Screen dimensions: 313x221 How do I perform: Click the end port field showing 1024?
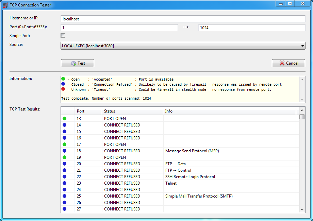pos(251,28)
